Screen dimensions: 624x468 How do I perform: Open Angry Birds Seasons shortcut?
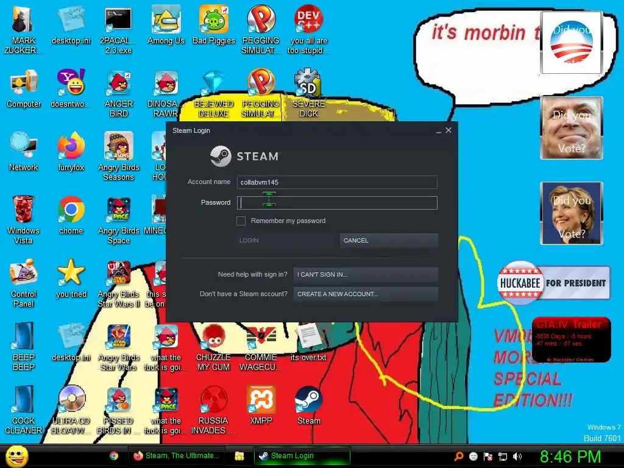point(118,157)
